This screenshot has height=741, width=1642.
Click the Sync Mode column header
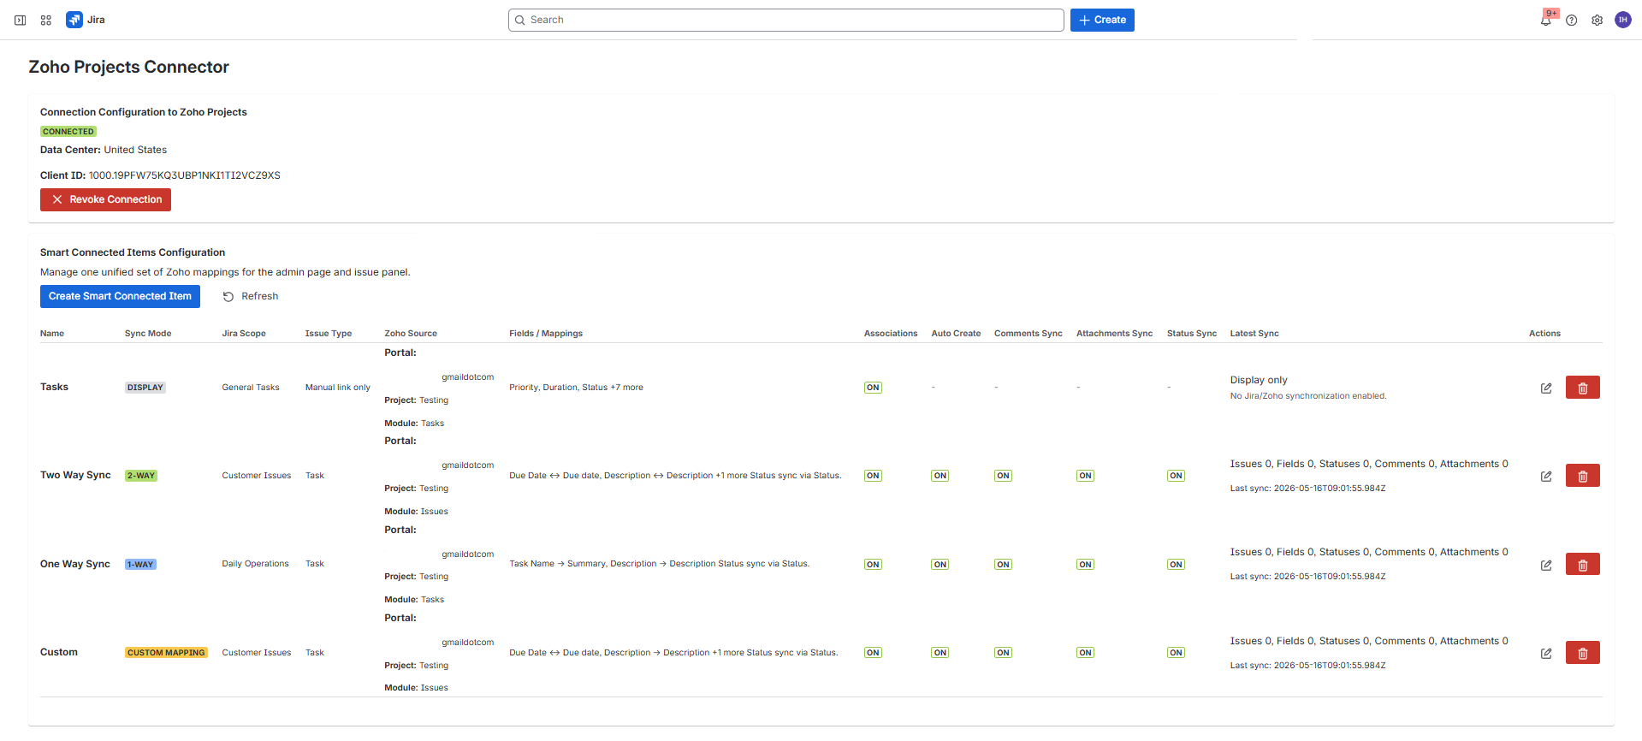(x=148, y=334)
